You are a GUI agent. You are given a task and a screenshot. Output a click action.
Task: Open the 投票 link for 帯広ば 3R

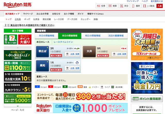click(x=77, y=54)
